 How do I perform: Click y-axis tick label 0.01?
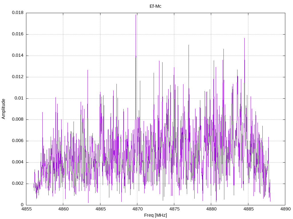click(x=19, y=98)
